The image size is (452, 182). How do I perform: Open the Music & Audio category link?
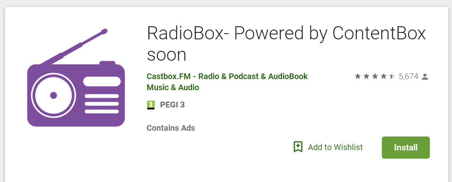pos(173,87)
